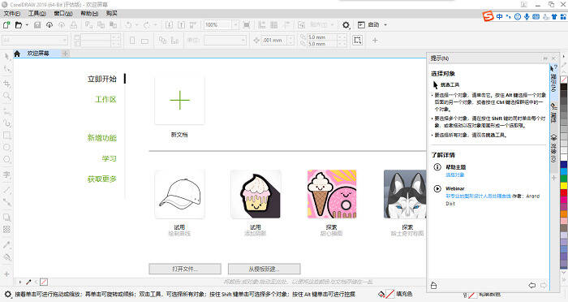
Task: Switch to 工作区 section in welcome sidebar
Action: (105, 99)
